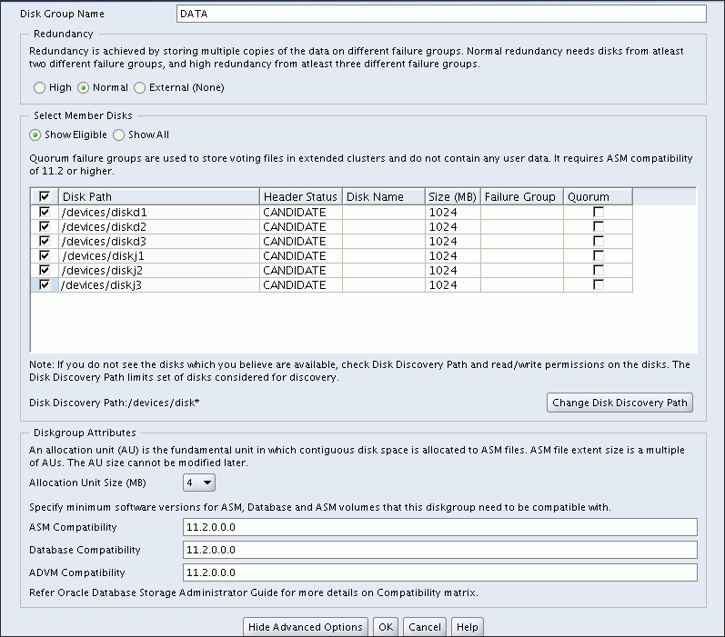The image size is (725, 637).
Task: Select the /devices/diskd3 path cell
Action: tap(159, 241)
